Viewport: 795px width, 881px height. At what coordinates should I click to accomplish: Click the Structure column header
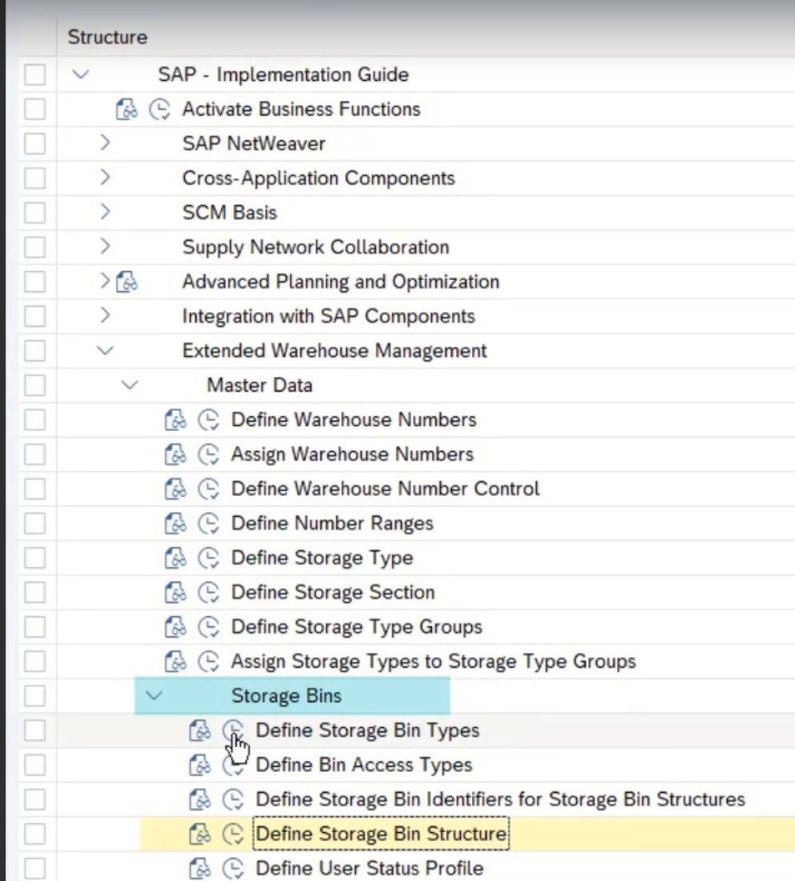point(107,37)
